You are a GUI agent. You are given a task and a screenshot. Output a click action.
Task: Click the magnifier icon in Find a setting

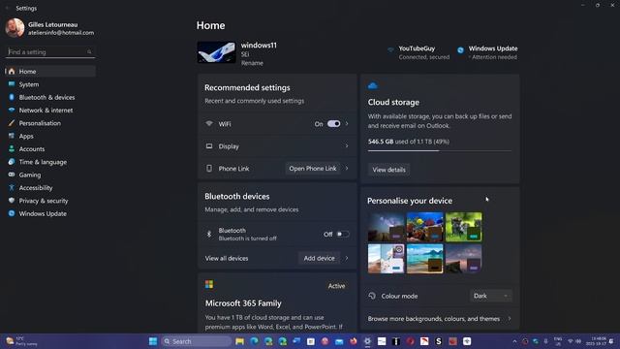(89, 51)
